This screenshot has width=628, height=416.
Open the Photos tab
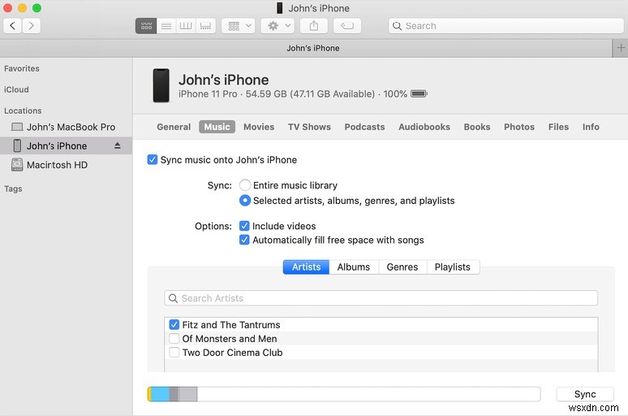click(x=519, y=127)
